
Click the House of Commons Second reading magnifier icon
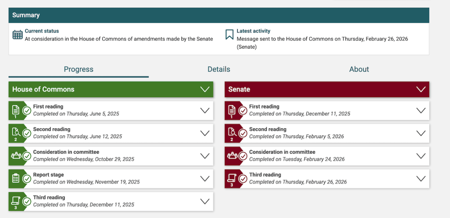tap(16, 132)
